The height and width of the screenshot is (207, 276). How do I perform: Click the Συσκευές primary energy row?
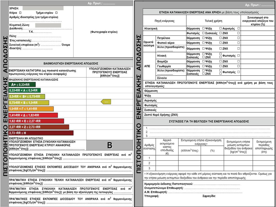point(209,110)
